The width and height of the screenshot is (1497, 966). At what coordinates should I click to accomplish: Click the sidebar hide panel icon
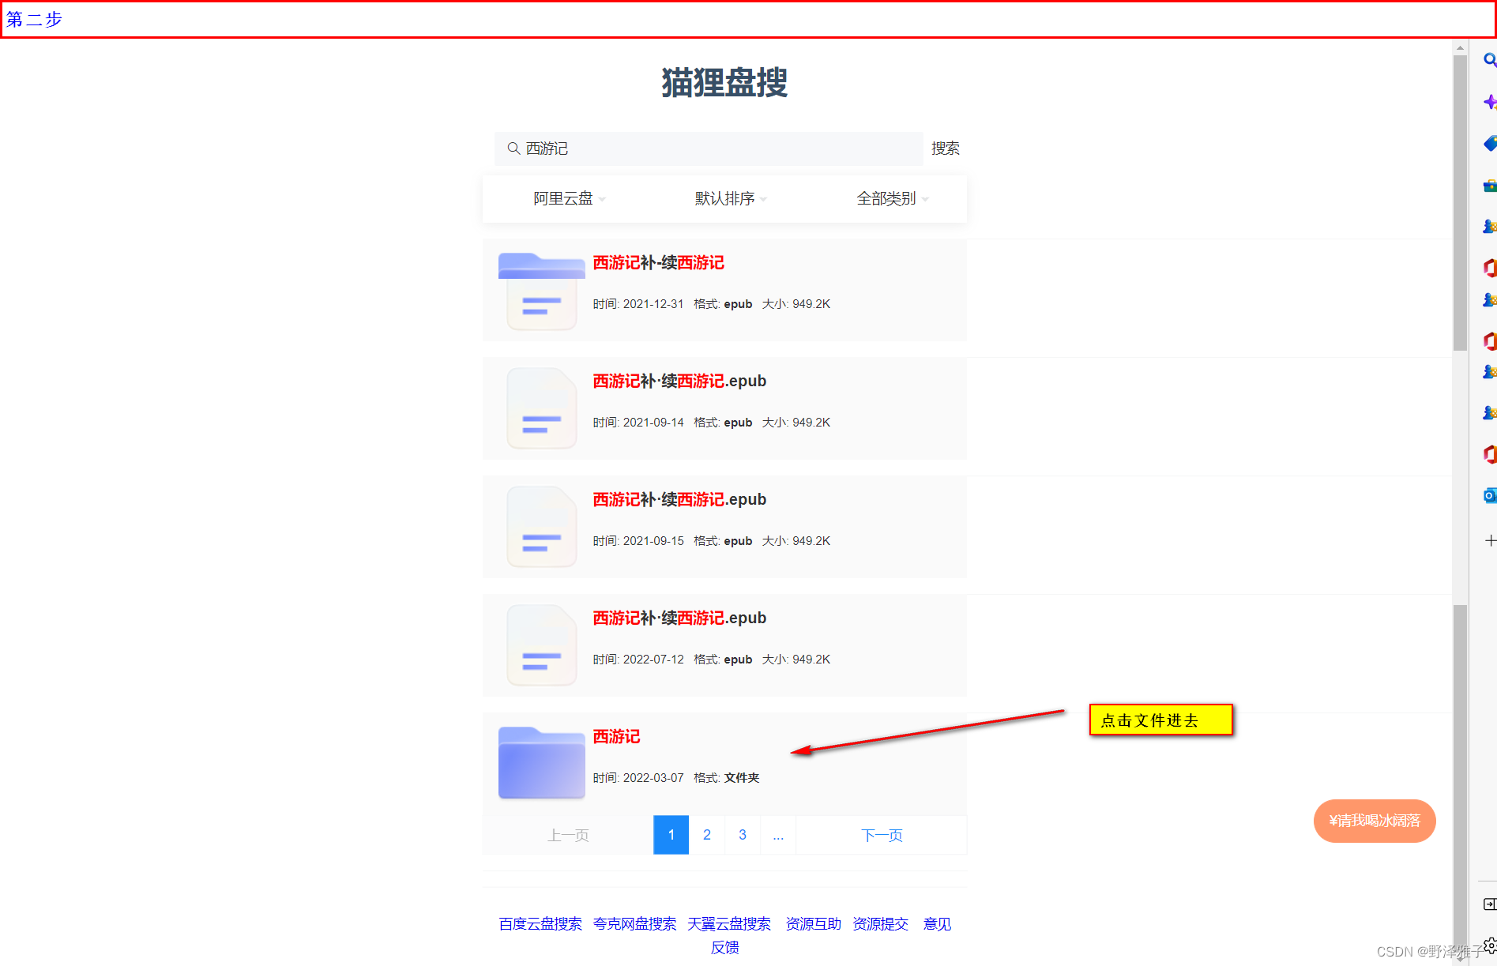[1490, 904]
